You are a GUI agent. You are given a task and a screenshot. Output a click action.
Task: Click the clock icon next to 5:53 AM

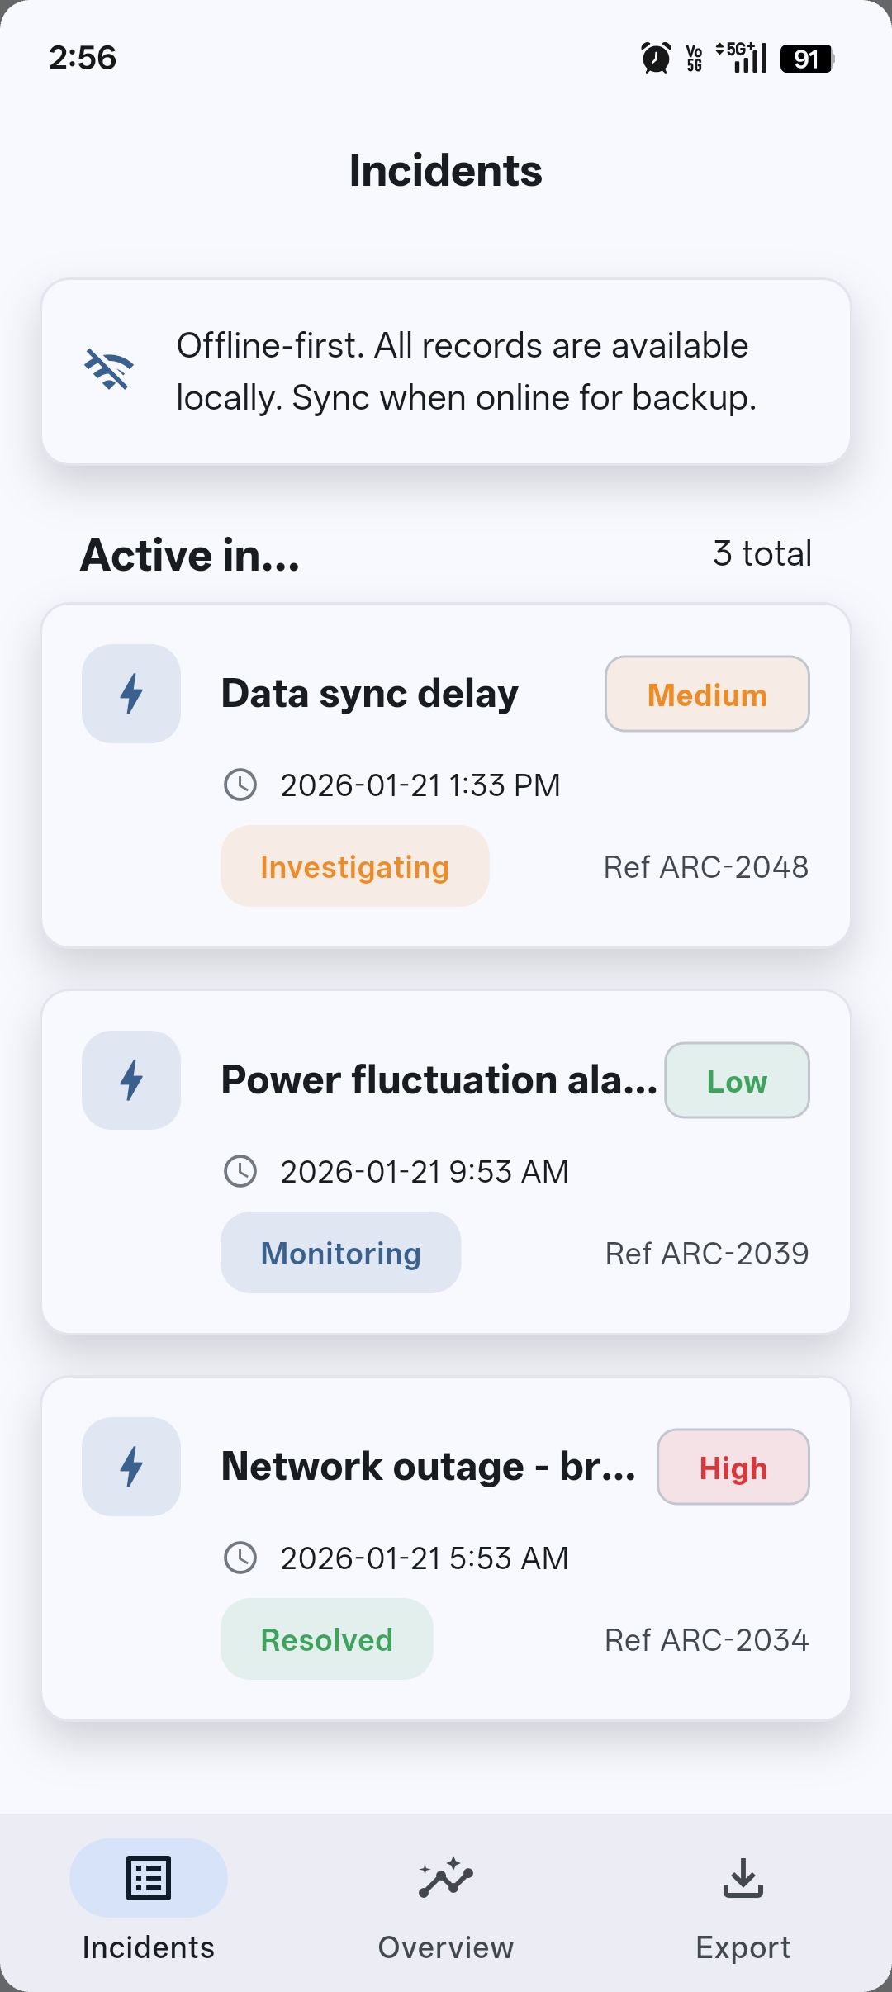(240, 1558)
